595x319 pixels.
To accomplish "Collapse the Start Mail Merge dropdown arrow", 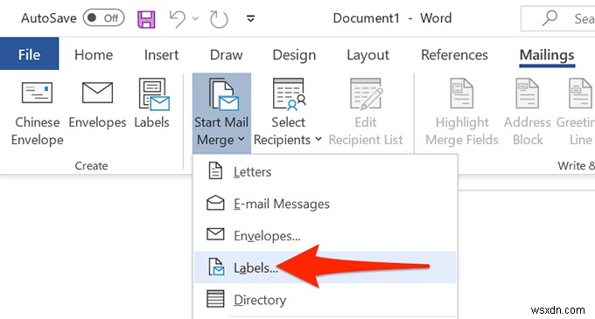I will (x=241, y=140).
